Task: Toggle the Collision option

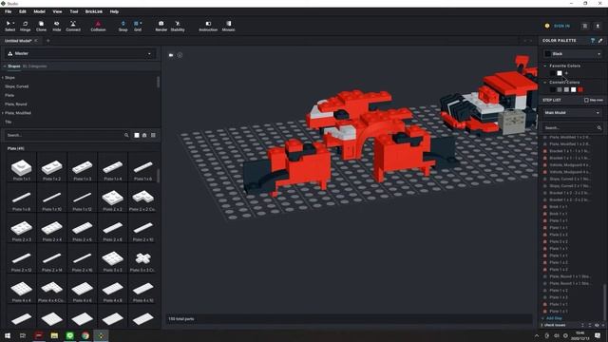Action: pyautogui.click(x=98, y=26)
